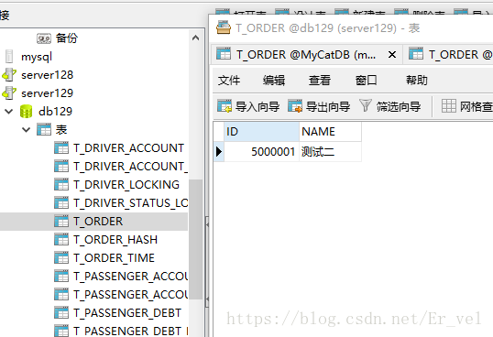Viewport: 493px width, 337px height.
Task: Click the 表 tables folder icon
Action: coord(44,129)
